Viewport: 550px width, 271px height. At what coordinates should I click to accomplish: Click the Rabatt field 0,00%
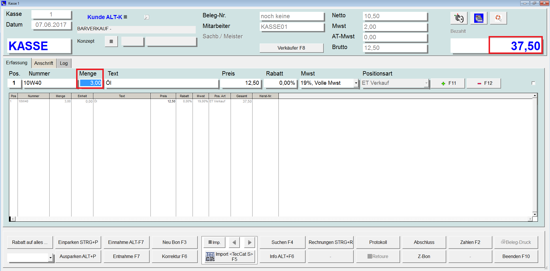click(280, 83)
